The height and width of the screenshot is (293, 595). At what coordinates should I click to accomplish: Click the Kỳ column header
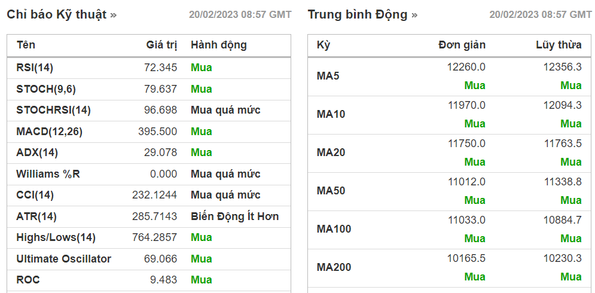tap(324, 45)
